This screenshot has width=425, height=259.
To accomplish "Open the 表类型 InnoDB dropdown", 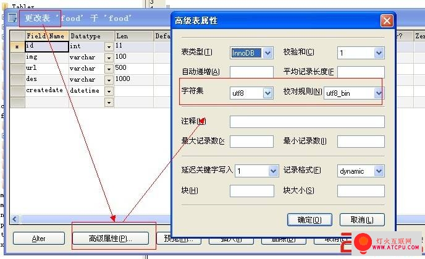I will pyautogui.click(x=268, y=53).
